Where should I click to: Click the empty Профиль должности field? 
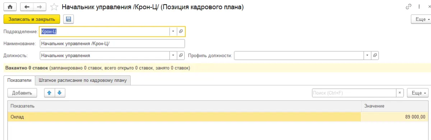pyautogui.click(x=299, y=56)
